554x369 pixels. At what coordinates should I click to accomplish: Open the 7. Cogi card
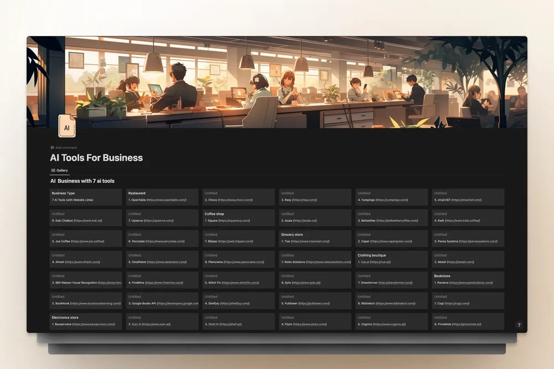click(x=468, y=301)
